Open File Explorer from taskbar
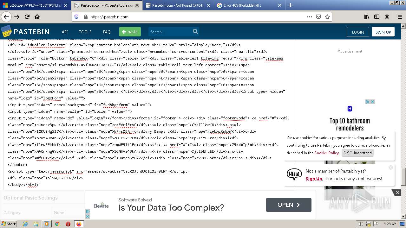The height and width of the screenshot is (228, 406). coord(36,224)
